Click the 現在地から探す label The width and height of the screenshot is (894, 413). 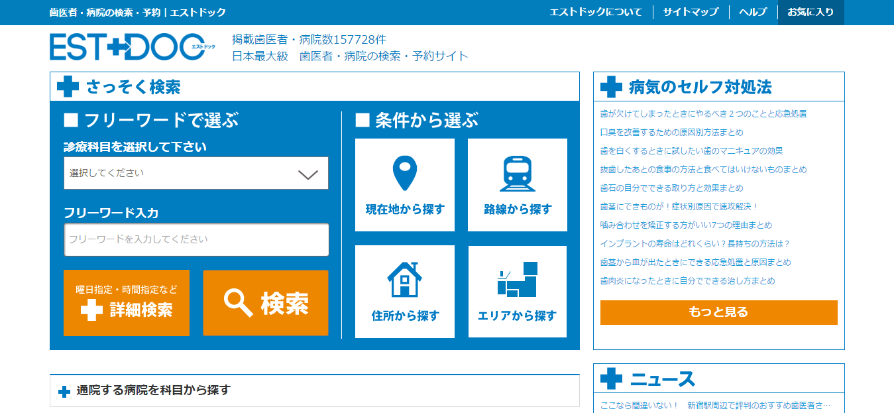click(405, 209)
